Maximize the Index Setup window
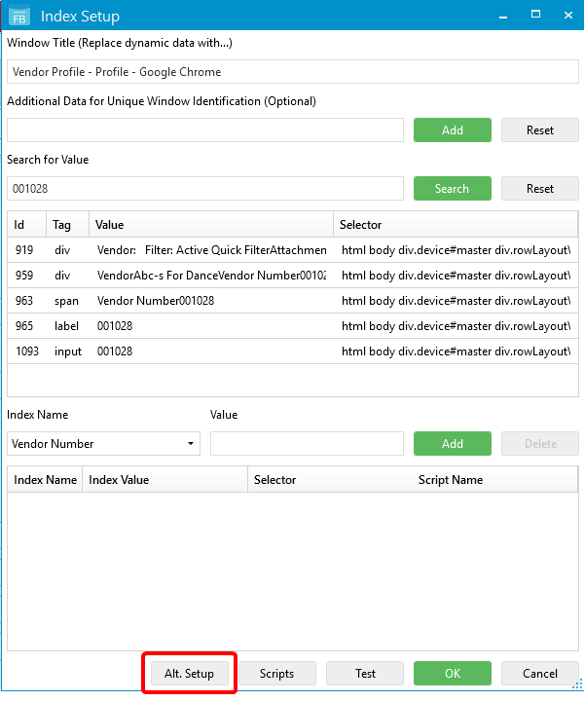The image size is (584, 702). click(x=535, y=15)
